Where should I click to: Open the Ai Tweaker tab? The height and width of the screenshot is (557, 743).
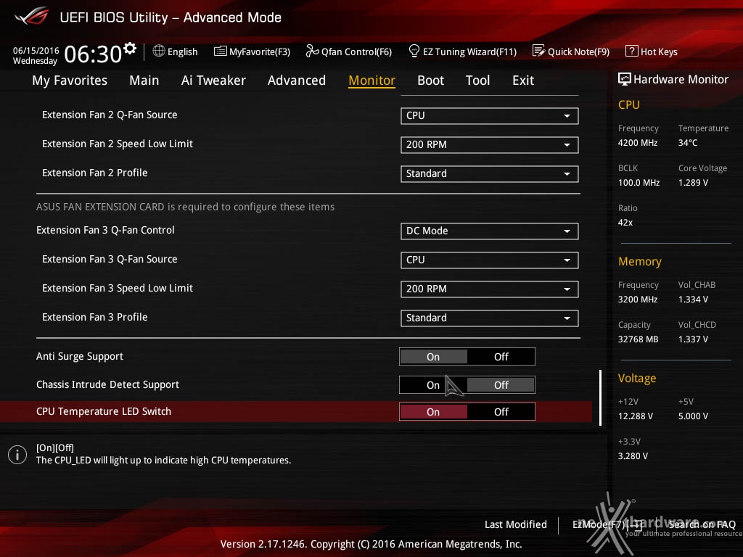coord(213,81)
